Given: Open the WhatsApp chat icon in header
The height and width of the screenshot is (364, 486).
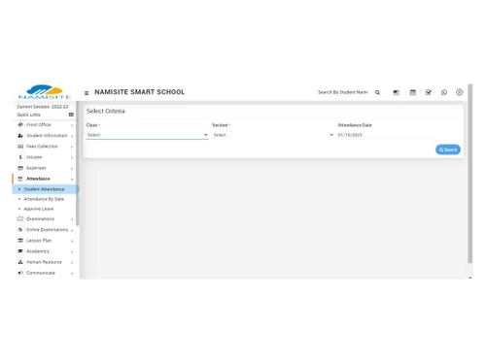Looking at the screenshot, I should 444,92.
